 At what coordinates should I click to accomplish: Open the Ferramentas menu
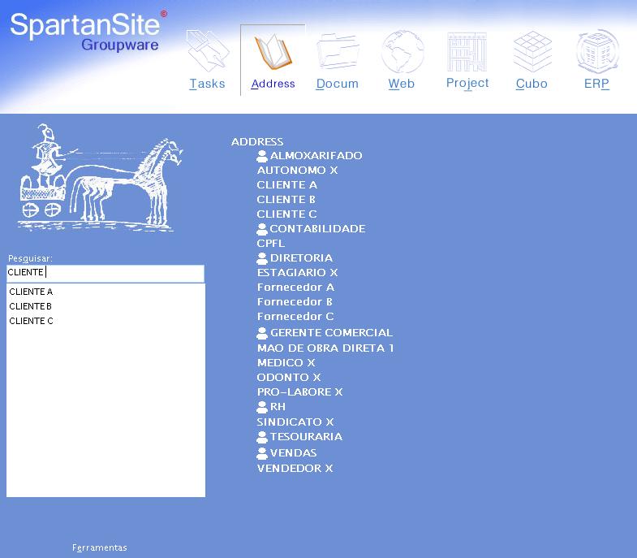(x=100, y=547)
